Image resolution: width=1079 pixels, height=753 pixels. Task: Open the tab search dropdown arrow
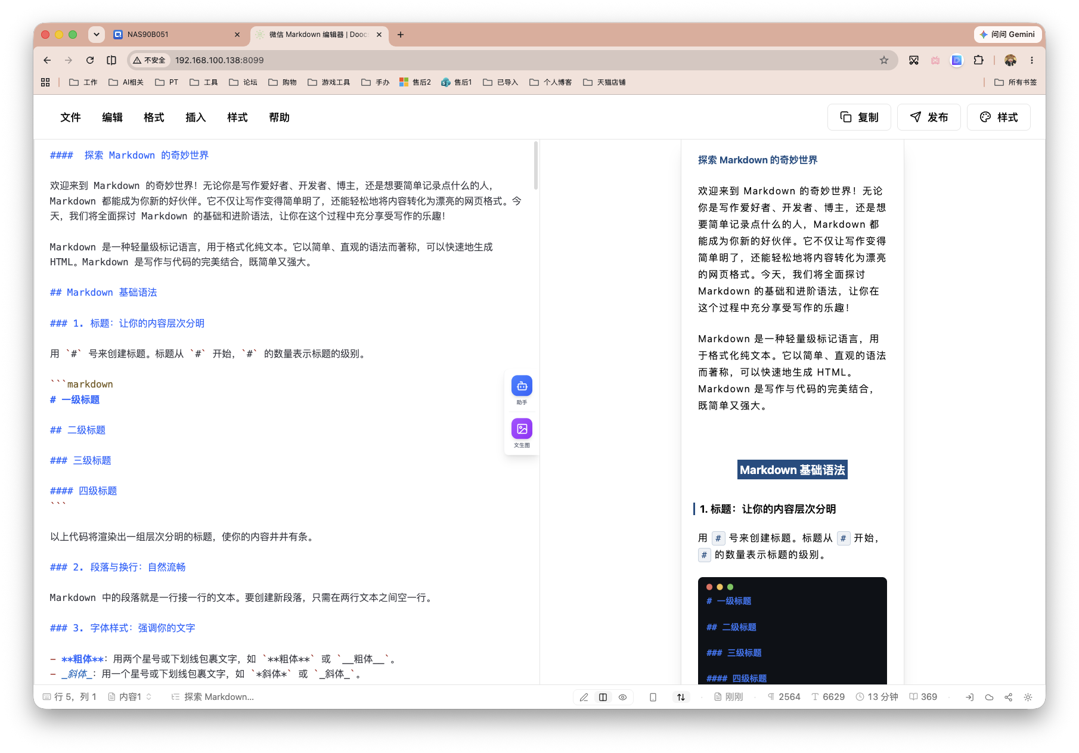(97, 35)
